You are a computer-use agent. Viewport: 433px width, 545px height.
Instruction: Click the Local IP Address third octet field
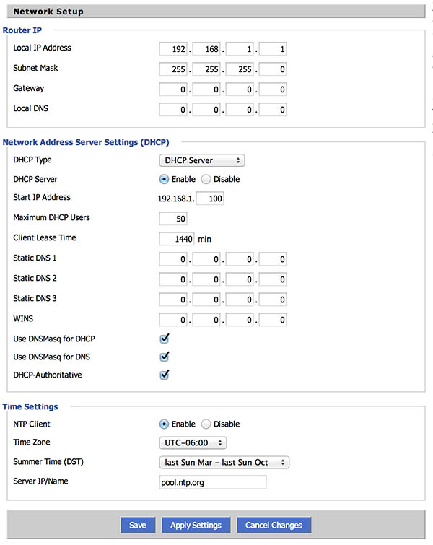(240, 49)
